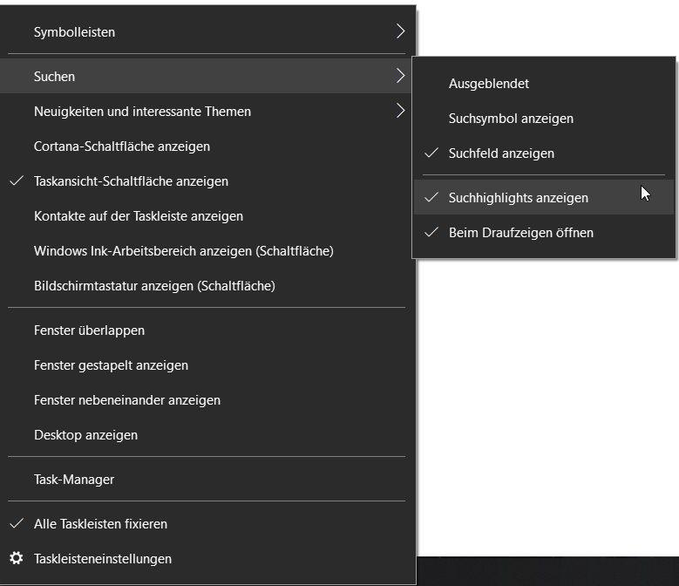Toggle Alle Taskleisten fixieren
The width and height of the screenshot is (679, 586).
pyautogui.click(x=207, y=523)
